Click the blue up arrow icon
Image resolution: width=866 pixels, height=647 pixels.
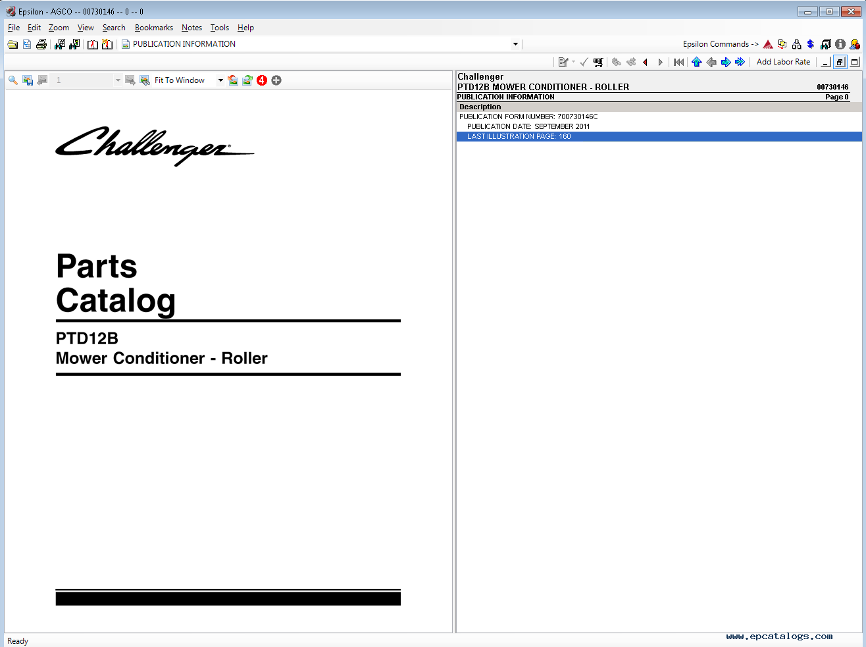pos(697,62)
